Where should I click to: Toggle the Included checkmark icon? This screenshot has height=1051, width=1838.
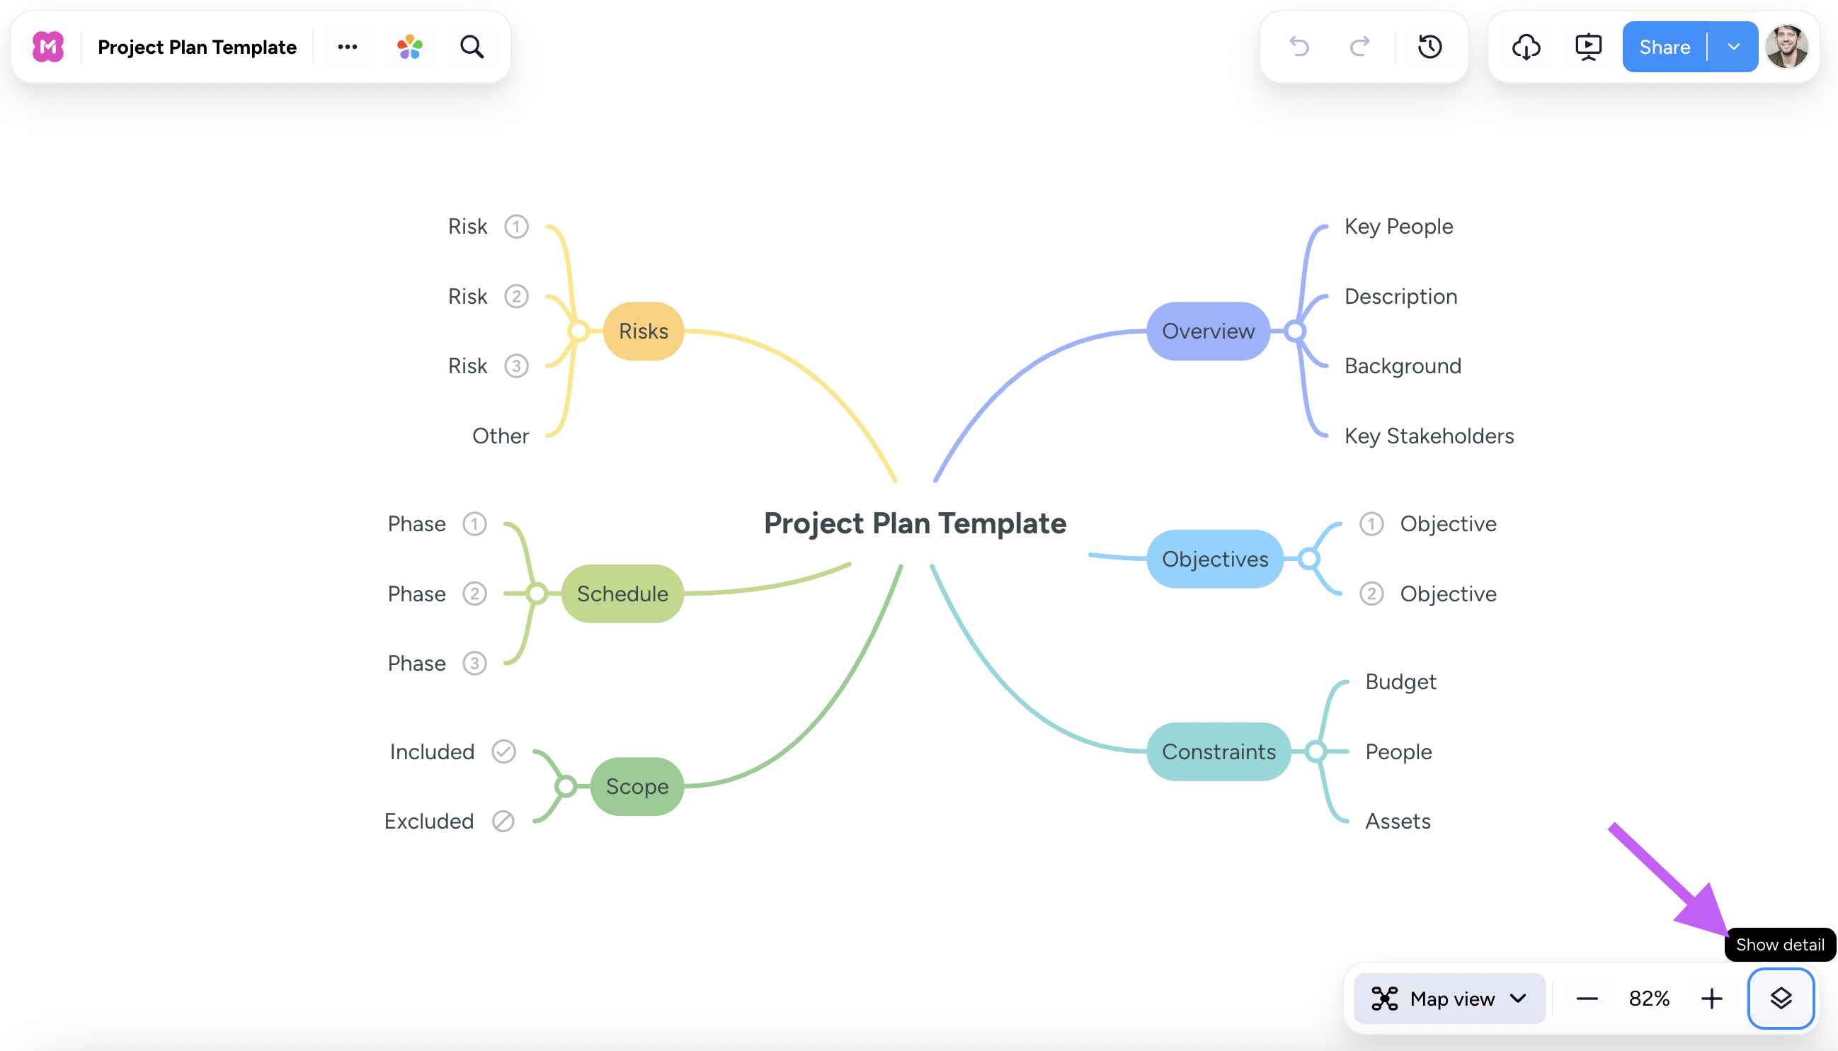click(503, 751)
